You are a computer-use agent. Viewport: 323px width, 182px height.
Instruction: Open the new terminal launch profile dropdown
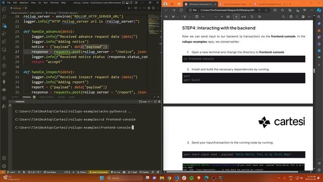click(x=152, y=102)
